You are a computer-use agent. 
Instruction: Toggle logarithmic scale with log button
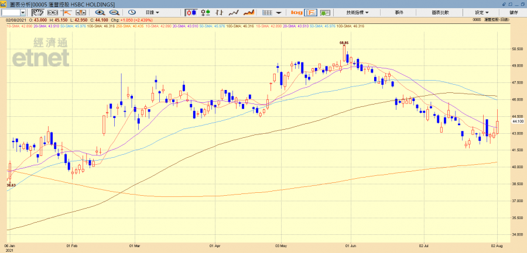coord(296,12)
